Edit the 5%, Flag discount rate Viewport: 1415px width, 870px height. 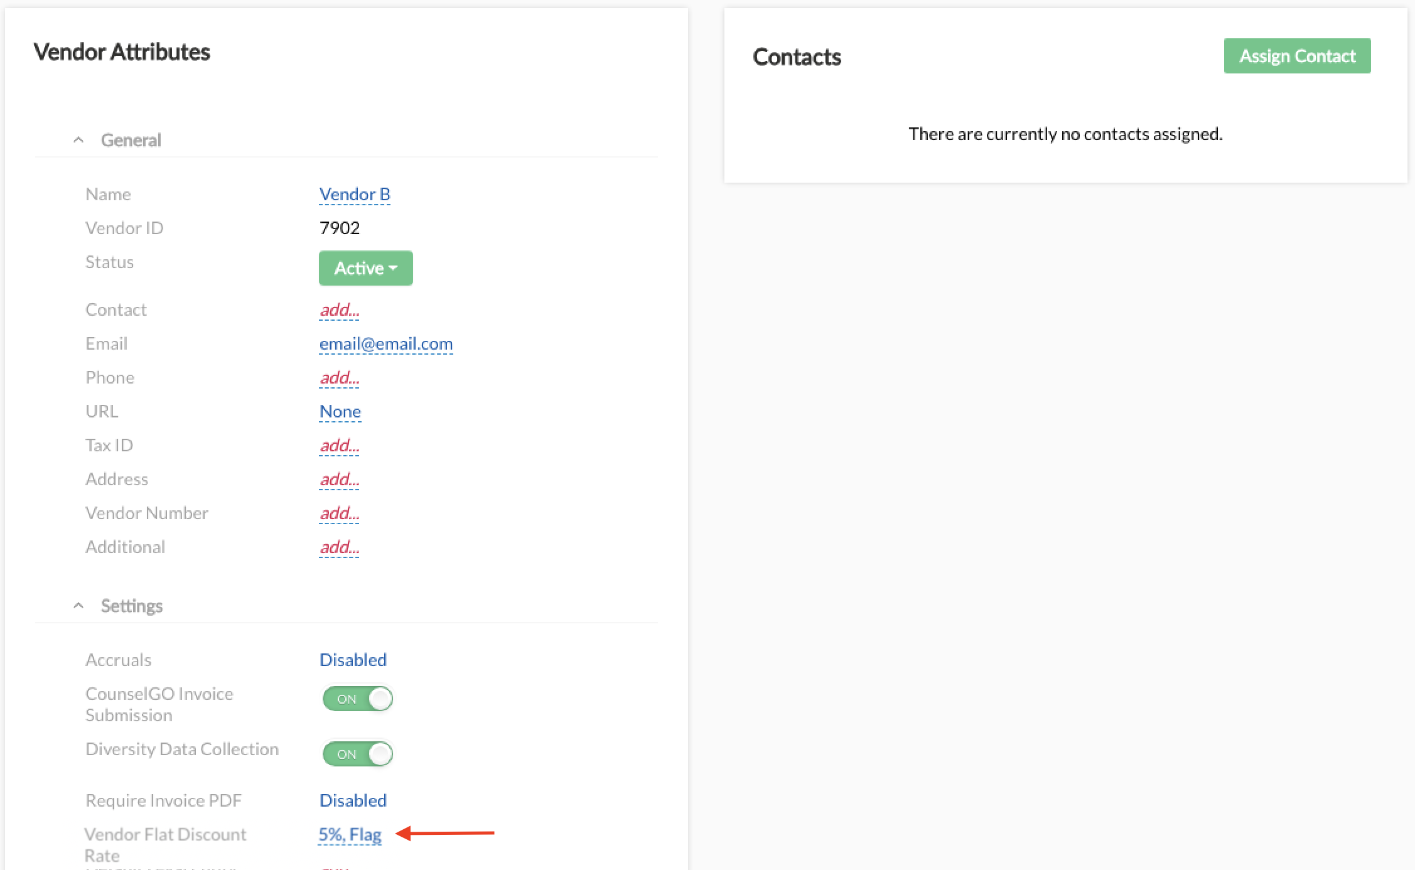(x=350, y=834)
